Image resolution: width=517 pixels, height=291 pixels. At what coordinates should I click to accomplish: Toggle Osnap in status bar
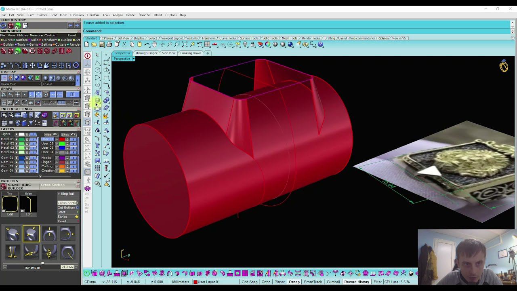tap(294, 282)
